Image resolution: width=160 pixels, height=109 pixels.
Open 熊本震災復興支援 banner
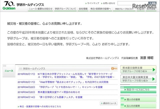coord(138,69)
